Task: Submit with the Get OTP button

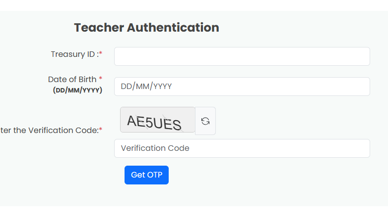Action: (x=146, y=175)
